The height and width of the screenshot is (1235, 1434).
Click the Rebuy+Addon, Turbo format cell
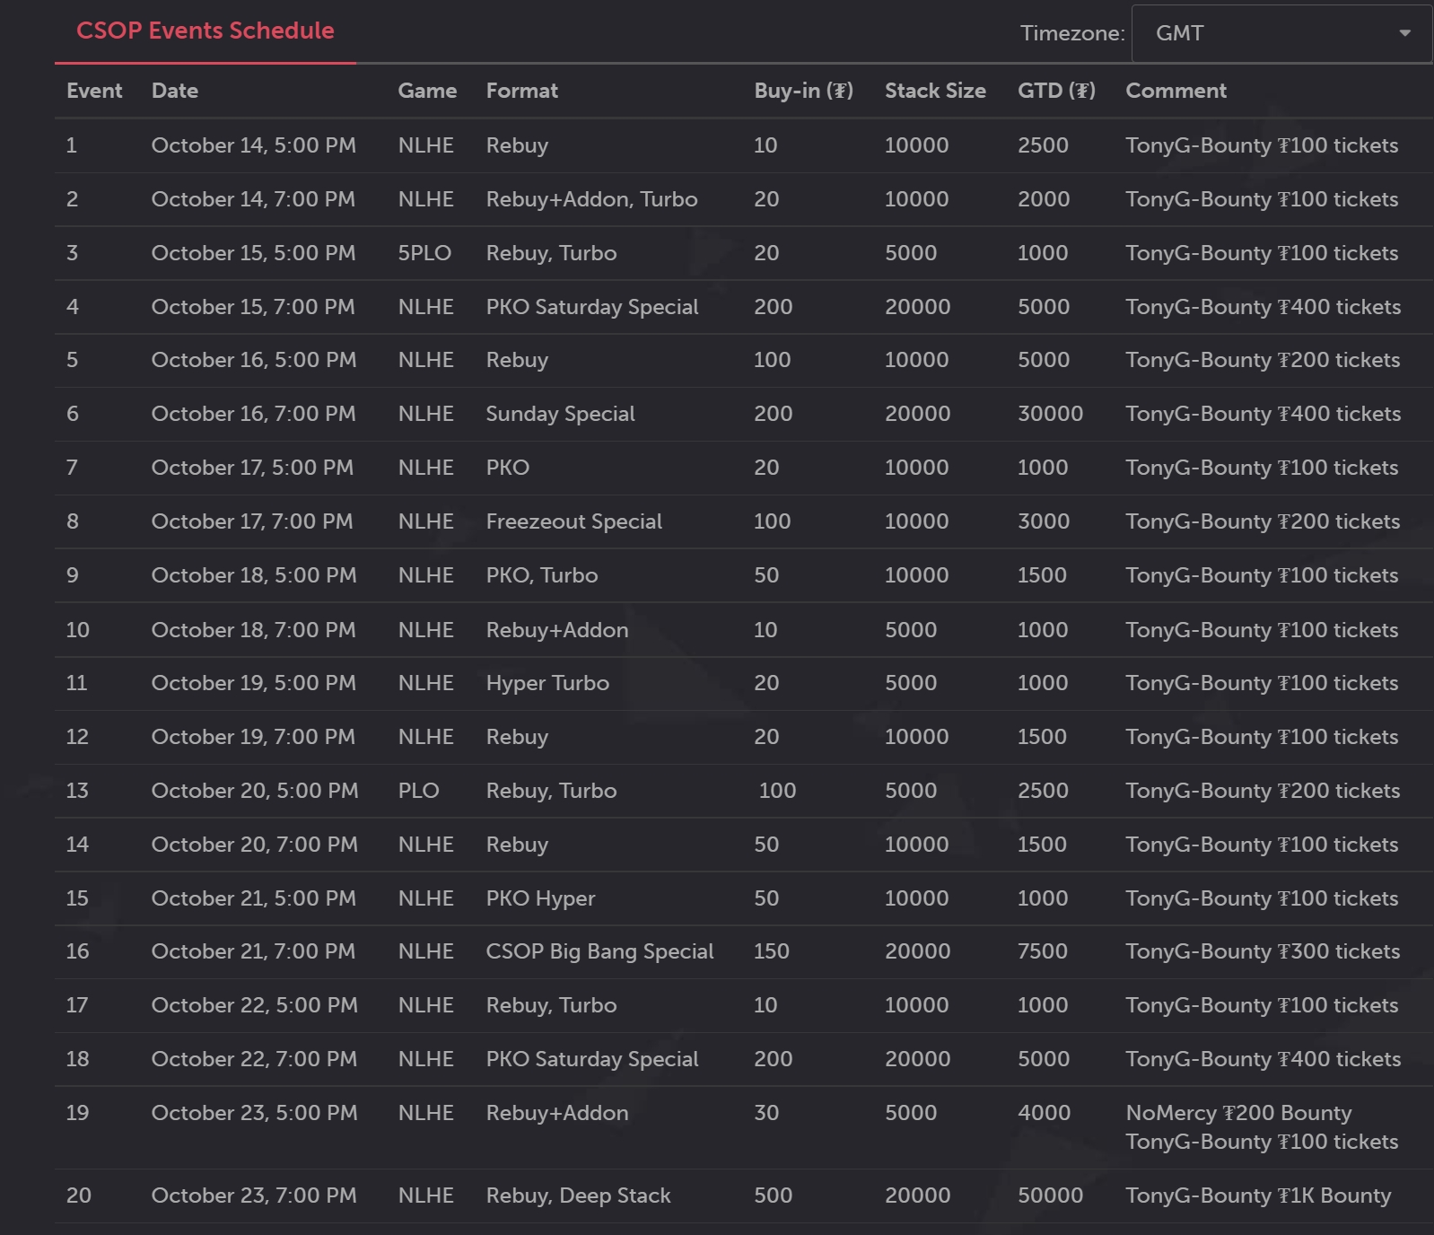[591, 199]
